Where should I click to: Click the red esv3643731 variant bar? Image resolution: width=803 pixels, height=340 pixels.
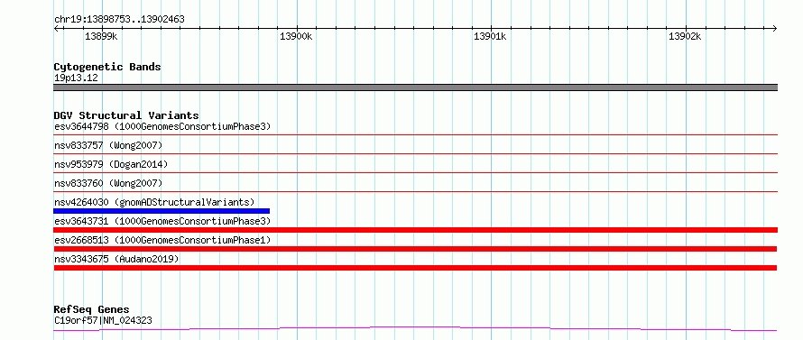pyautogui.click(x=415, y=230)
